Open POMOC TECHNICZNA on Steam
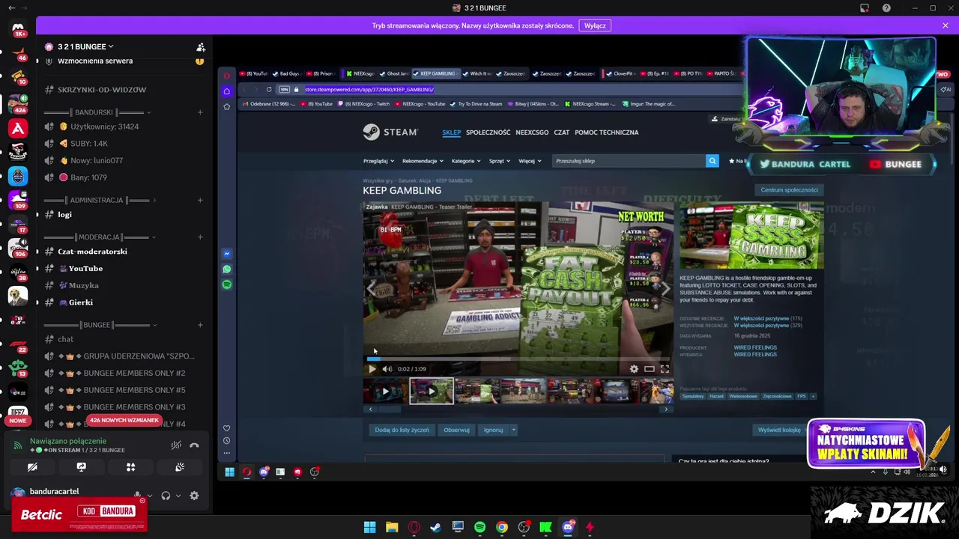959x539 pixels. click(x=607, y=133)
